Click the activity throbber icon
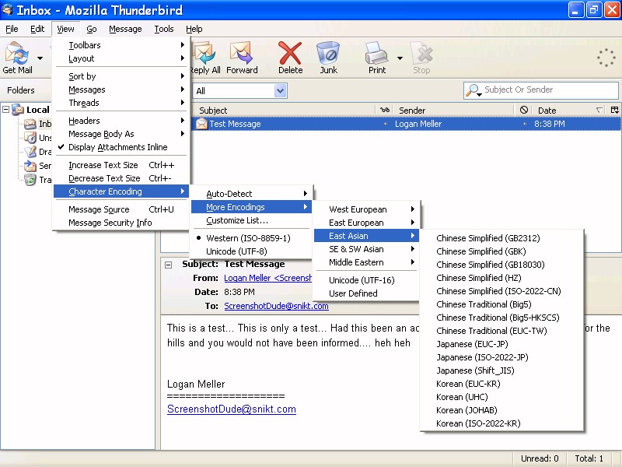Viewport: 622px width, 467px height. (606, 58)
